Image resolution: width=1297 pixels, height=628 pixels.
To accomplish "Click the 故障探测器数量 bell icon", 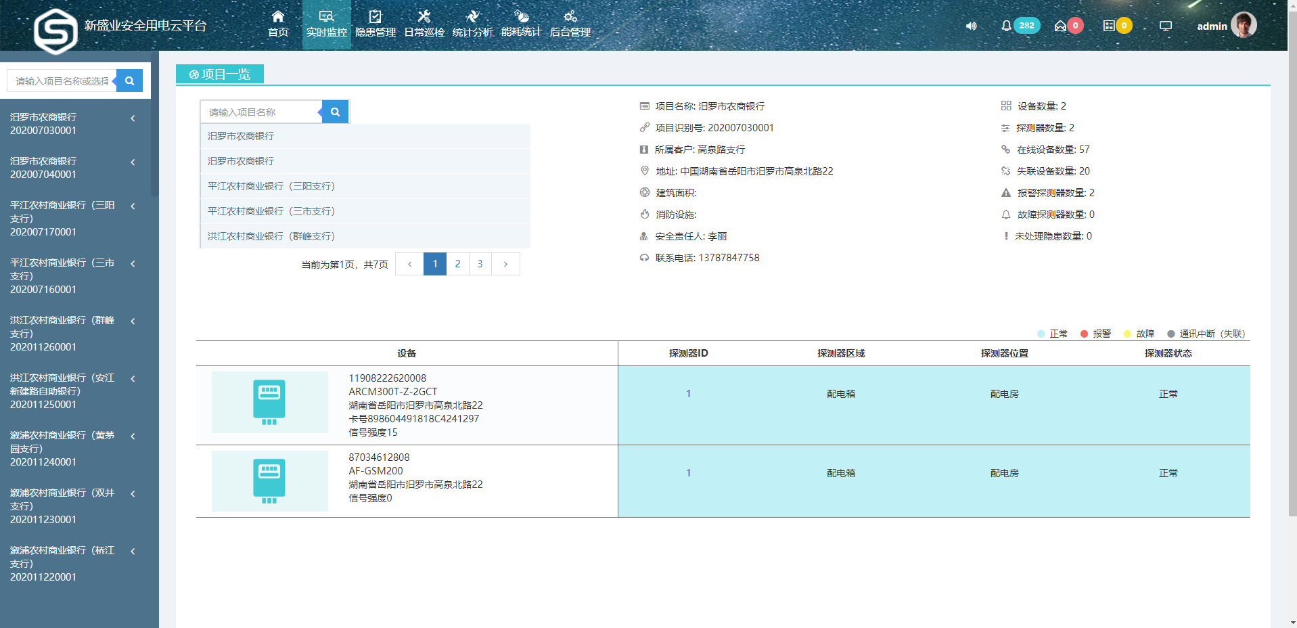I will click(x=1006, y=215).
